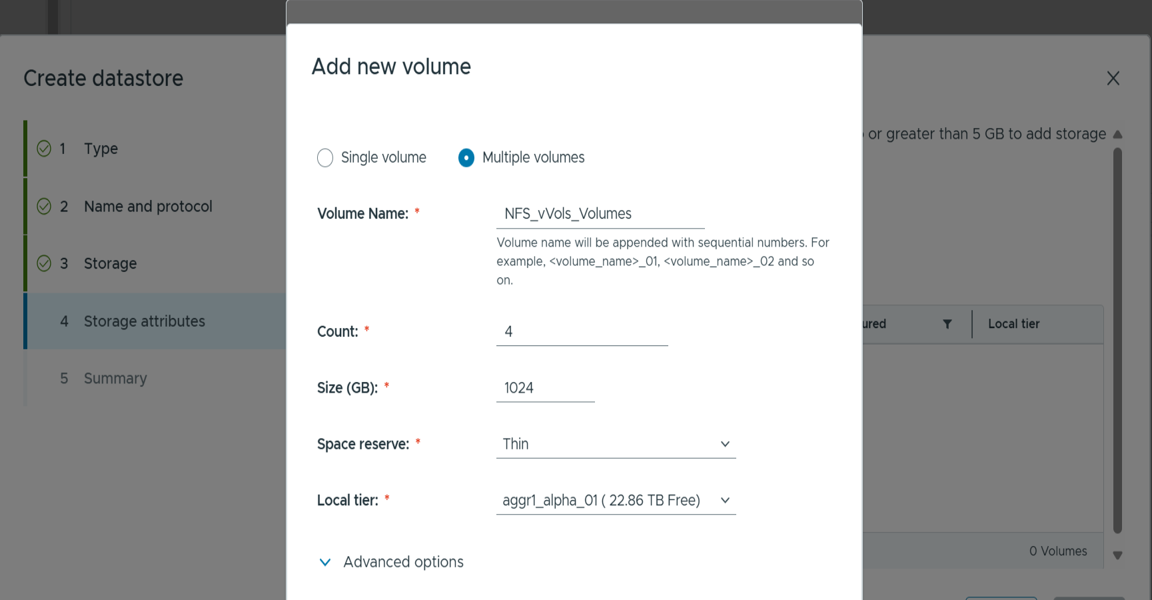Go to the Summary wizard step
The height and width of the screenshot is (600, 1152).
[x=115, y=379]
